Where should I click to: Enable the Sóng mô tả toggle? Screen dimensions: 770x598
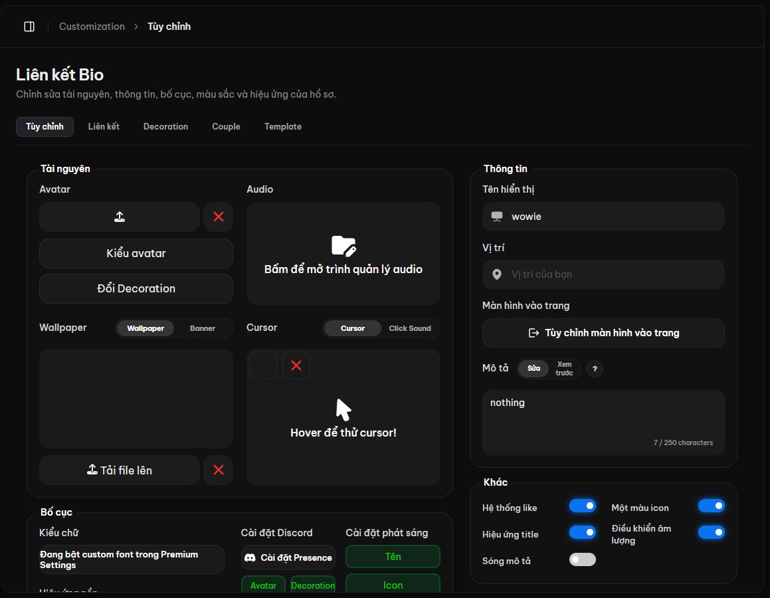[x=583, y=559]
